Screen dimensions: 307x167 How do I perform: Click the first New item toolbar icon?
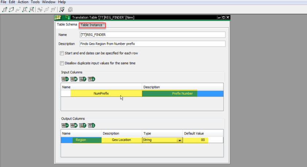point(5,9)
